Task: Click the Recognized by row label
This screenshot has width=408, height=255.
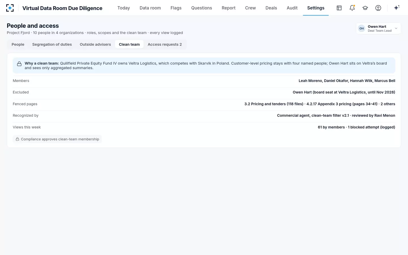Action: click(x=25, y=116)
